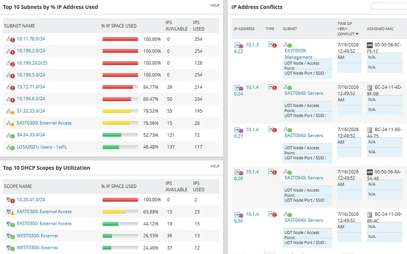The image size is (407, 254).
Task: Click the critical icon beside 73.72.71.0/24
Action: pyautogui.click(x=10, y=87)
